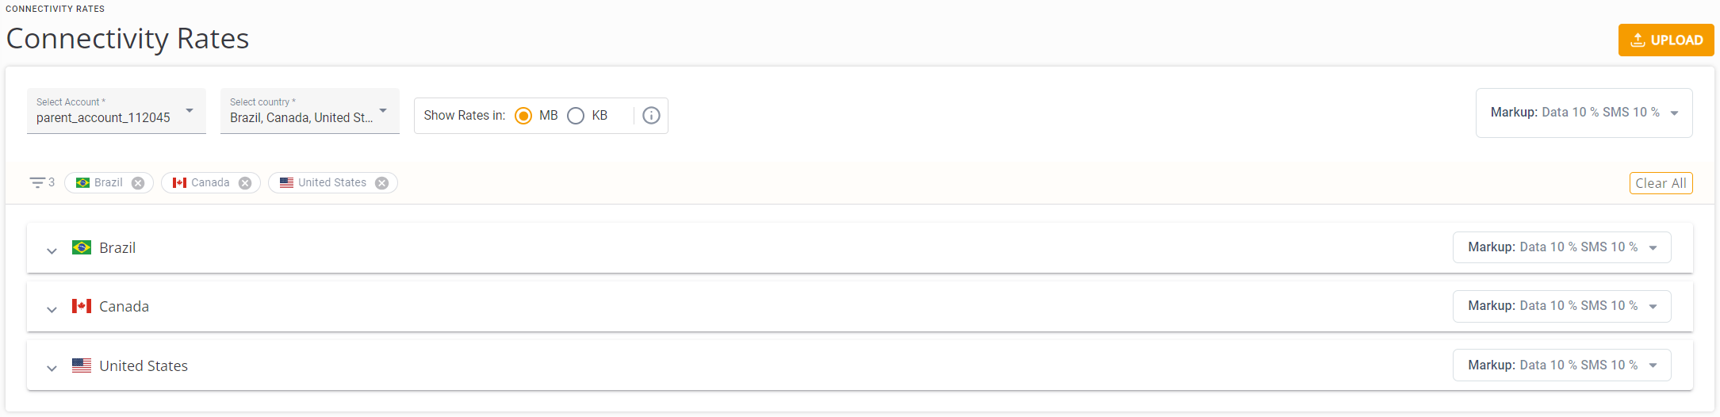Select the MB rate unit
Image resolution: width=1720 pixels, height=417 pixels.
coord(523,116)
